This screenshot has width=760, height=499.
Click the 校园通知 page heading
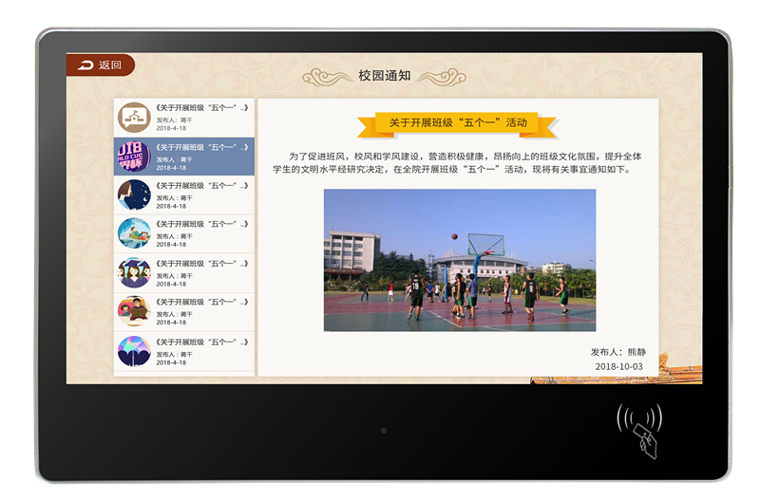pyautogui.click(x=384, y=76)
